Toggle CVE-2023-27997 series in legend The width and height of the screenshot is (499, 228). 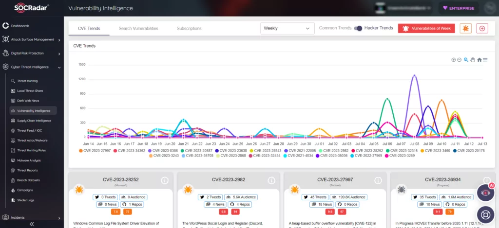(95, 151)
